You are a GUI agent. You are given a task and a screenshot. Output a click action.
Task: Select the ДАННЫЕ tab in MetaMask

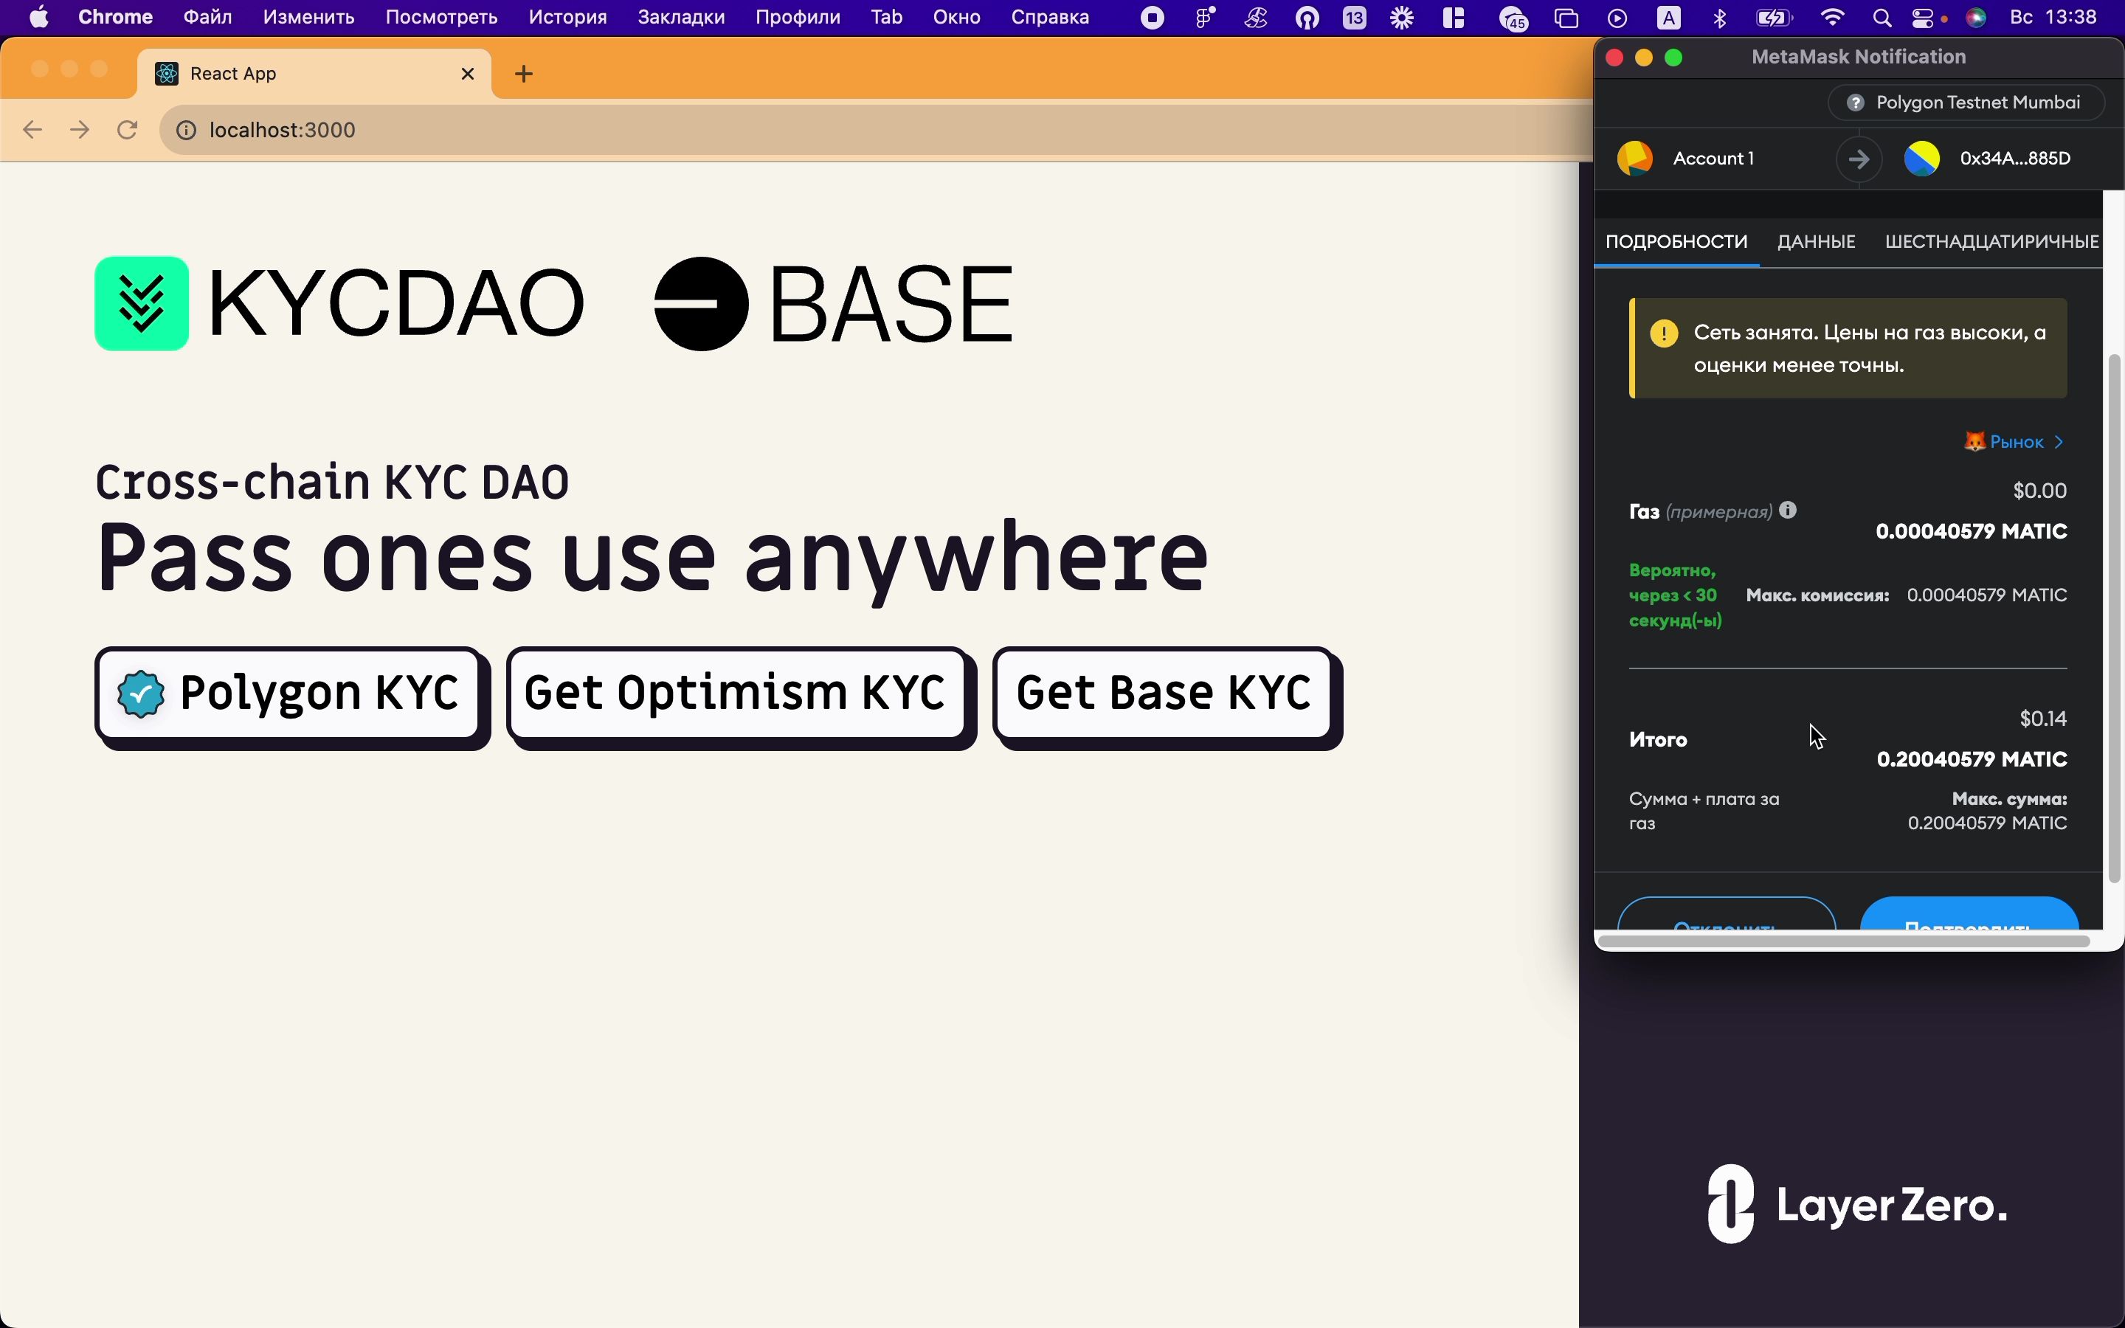1816,242
